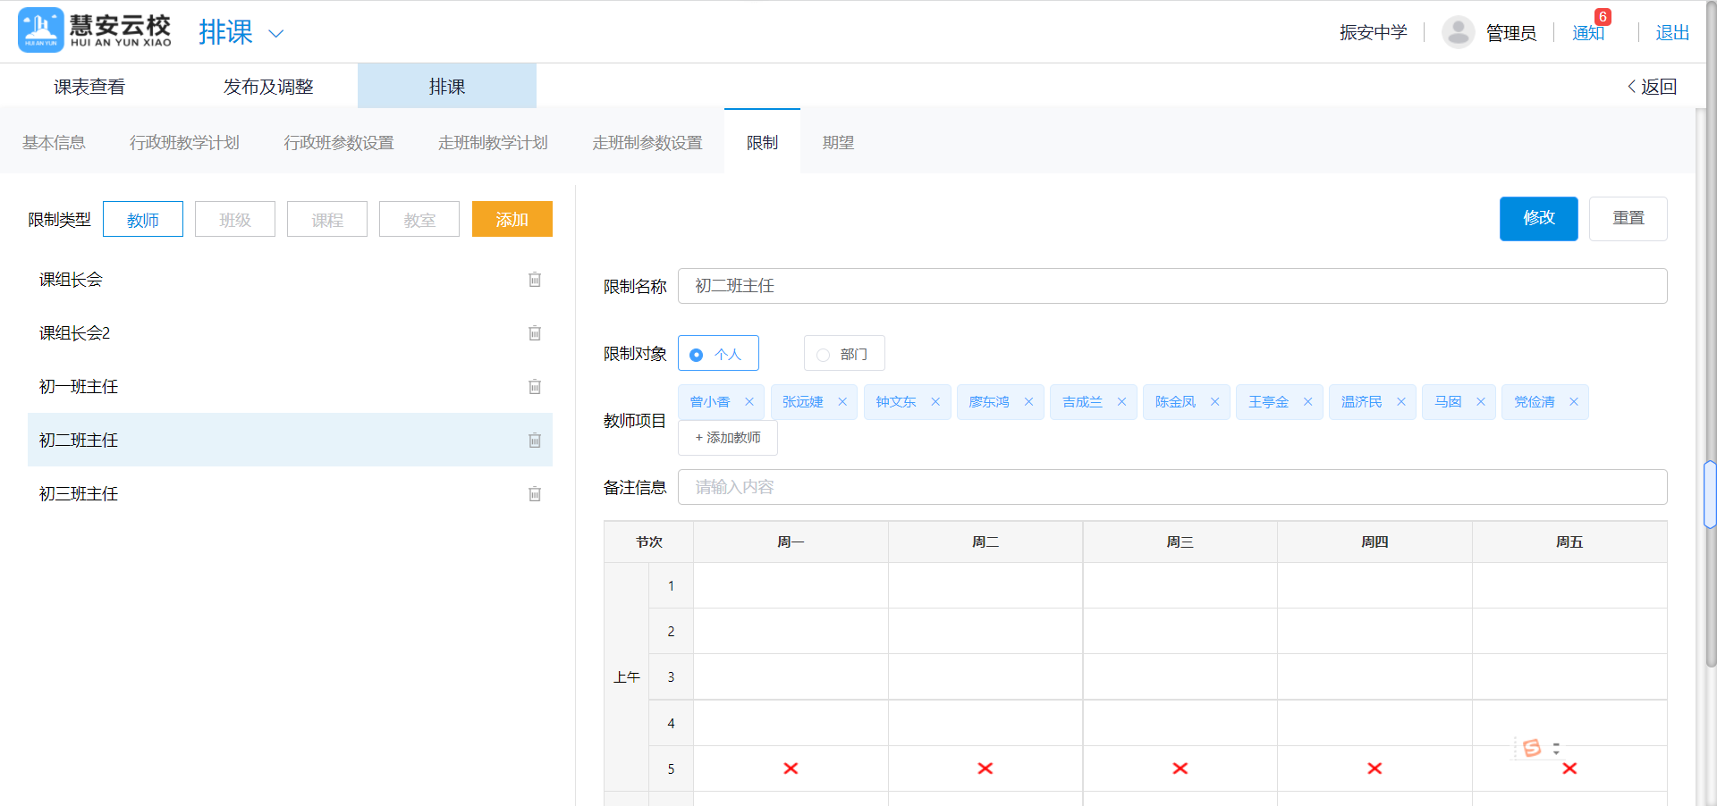1717x806 pixels.
Task: Click the 周五 column header
Action: coord(1569,542)
